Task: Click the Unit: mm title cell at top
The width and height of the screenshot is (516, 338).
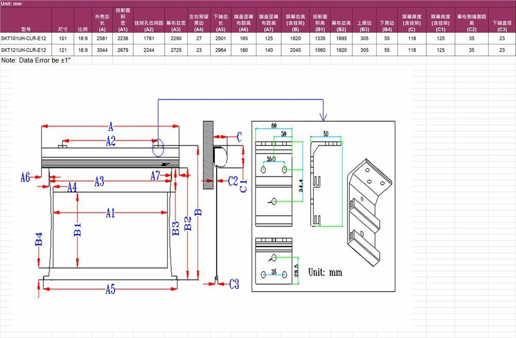Action: tap(11, 4)
